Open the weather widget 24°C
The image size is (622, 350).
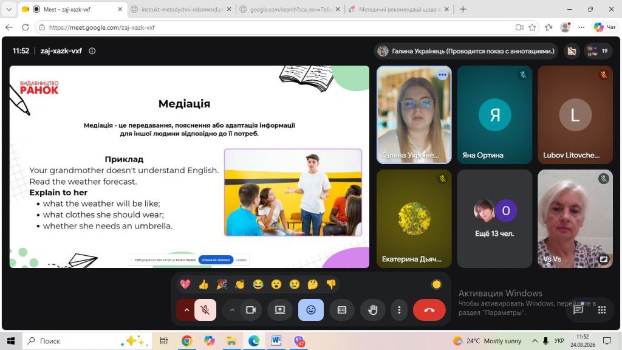pos(488,341)
